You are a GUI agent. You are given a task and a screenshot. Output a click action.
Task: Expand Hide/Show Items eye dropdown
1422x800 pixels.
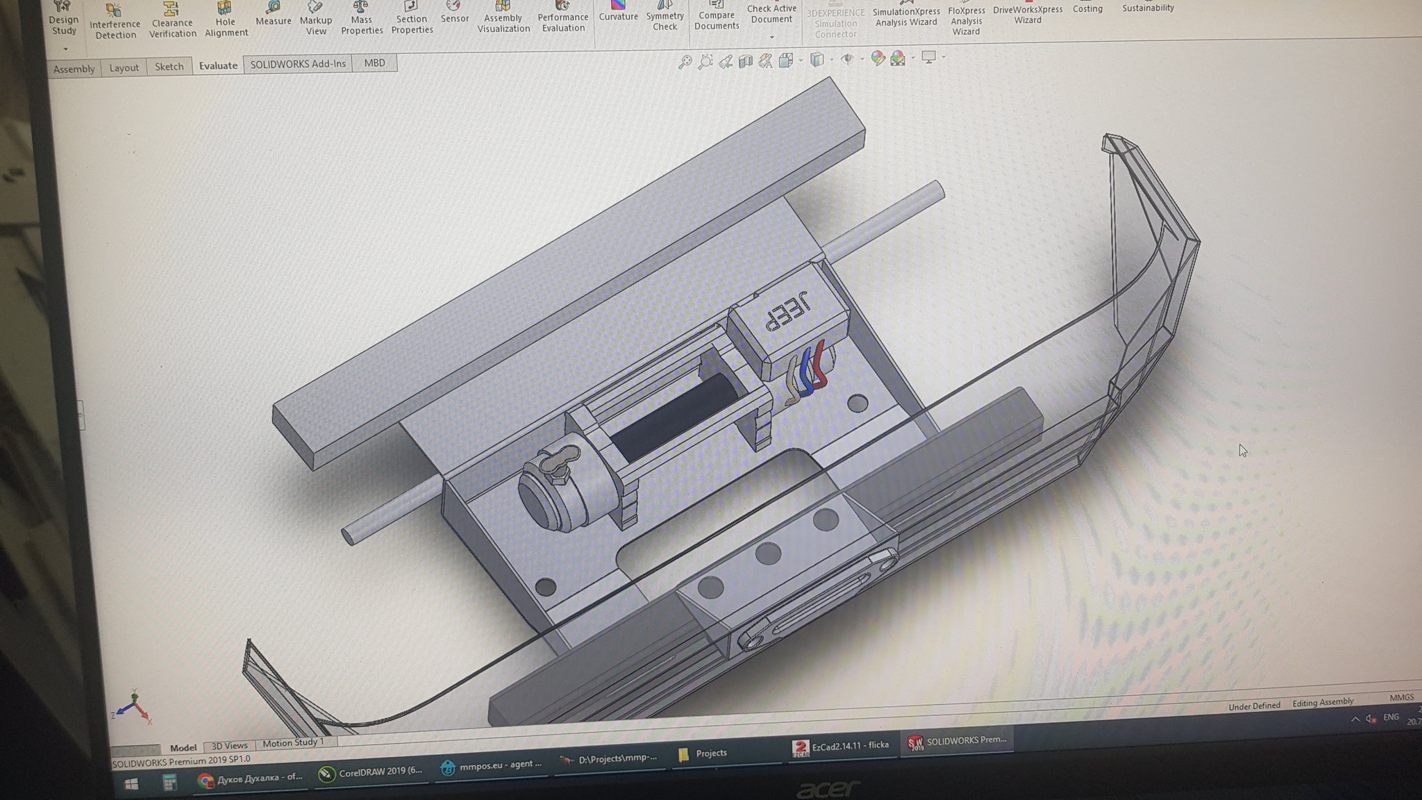[862, 59]
